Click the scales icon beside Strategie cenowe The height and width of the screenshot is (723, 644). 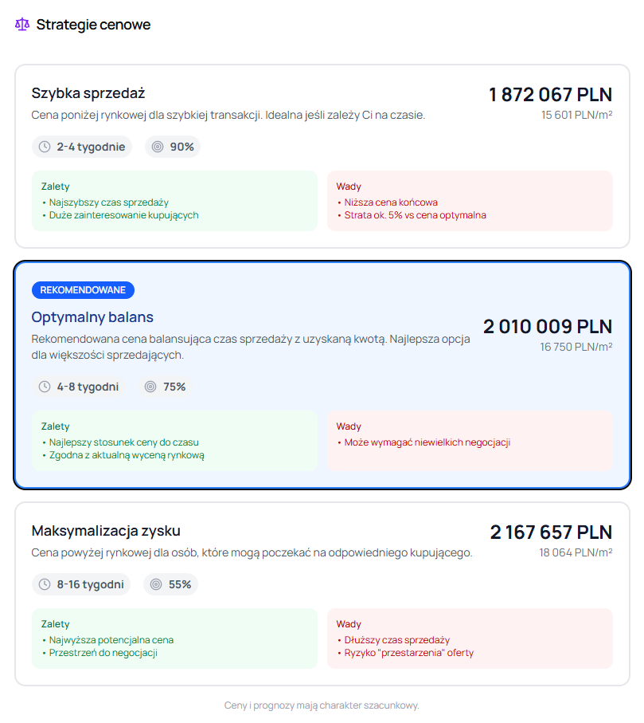(22, 24)
